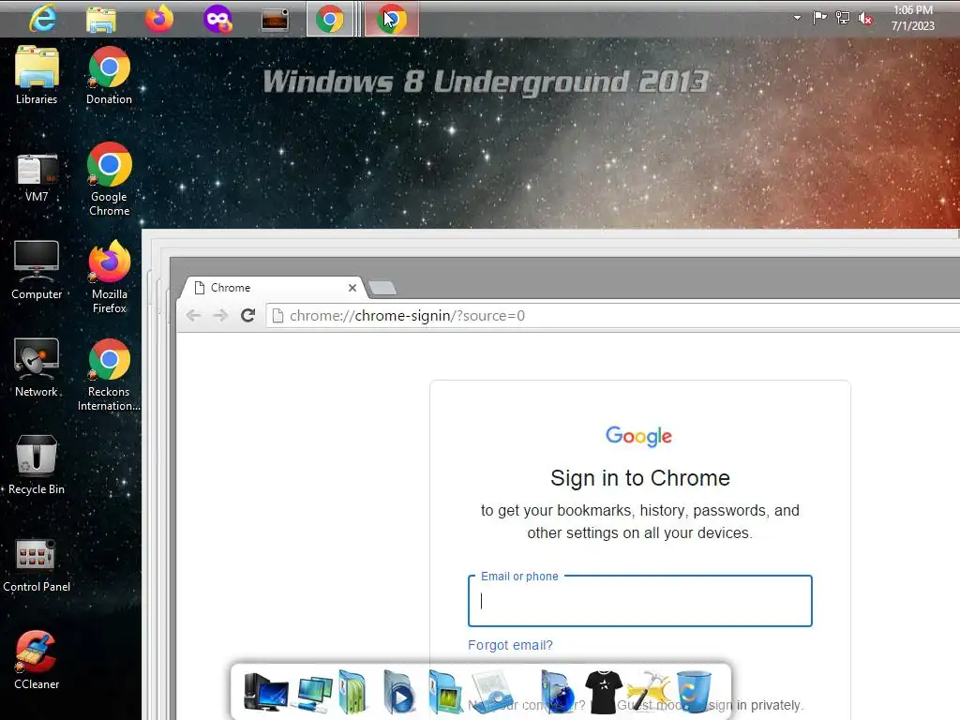Select Reckons International desktop shortcut

pyautogui.click(x=109, y=375)
